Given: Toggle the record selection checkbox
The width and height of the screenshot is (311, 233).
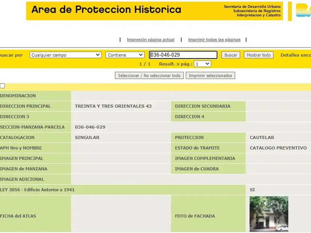Looking at the screenshot, I should pyautogui.click(x=2, y=86).
